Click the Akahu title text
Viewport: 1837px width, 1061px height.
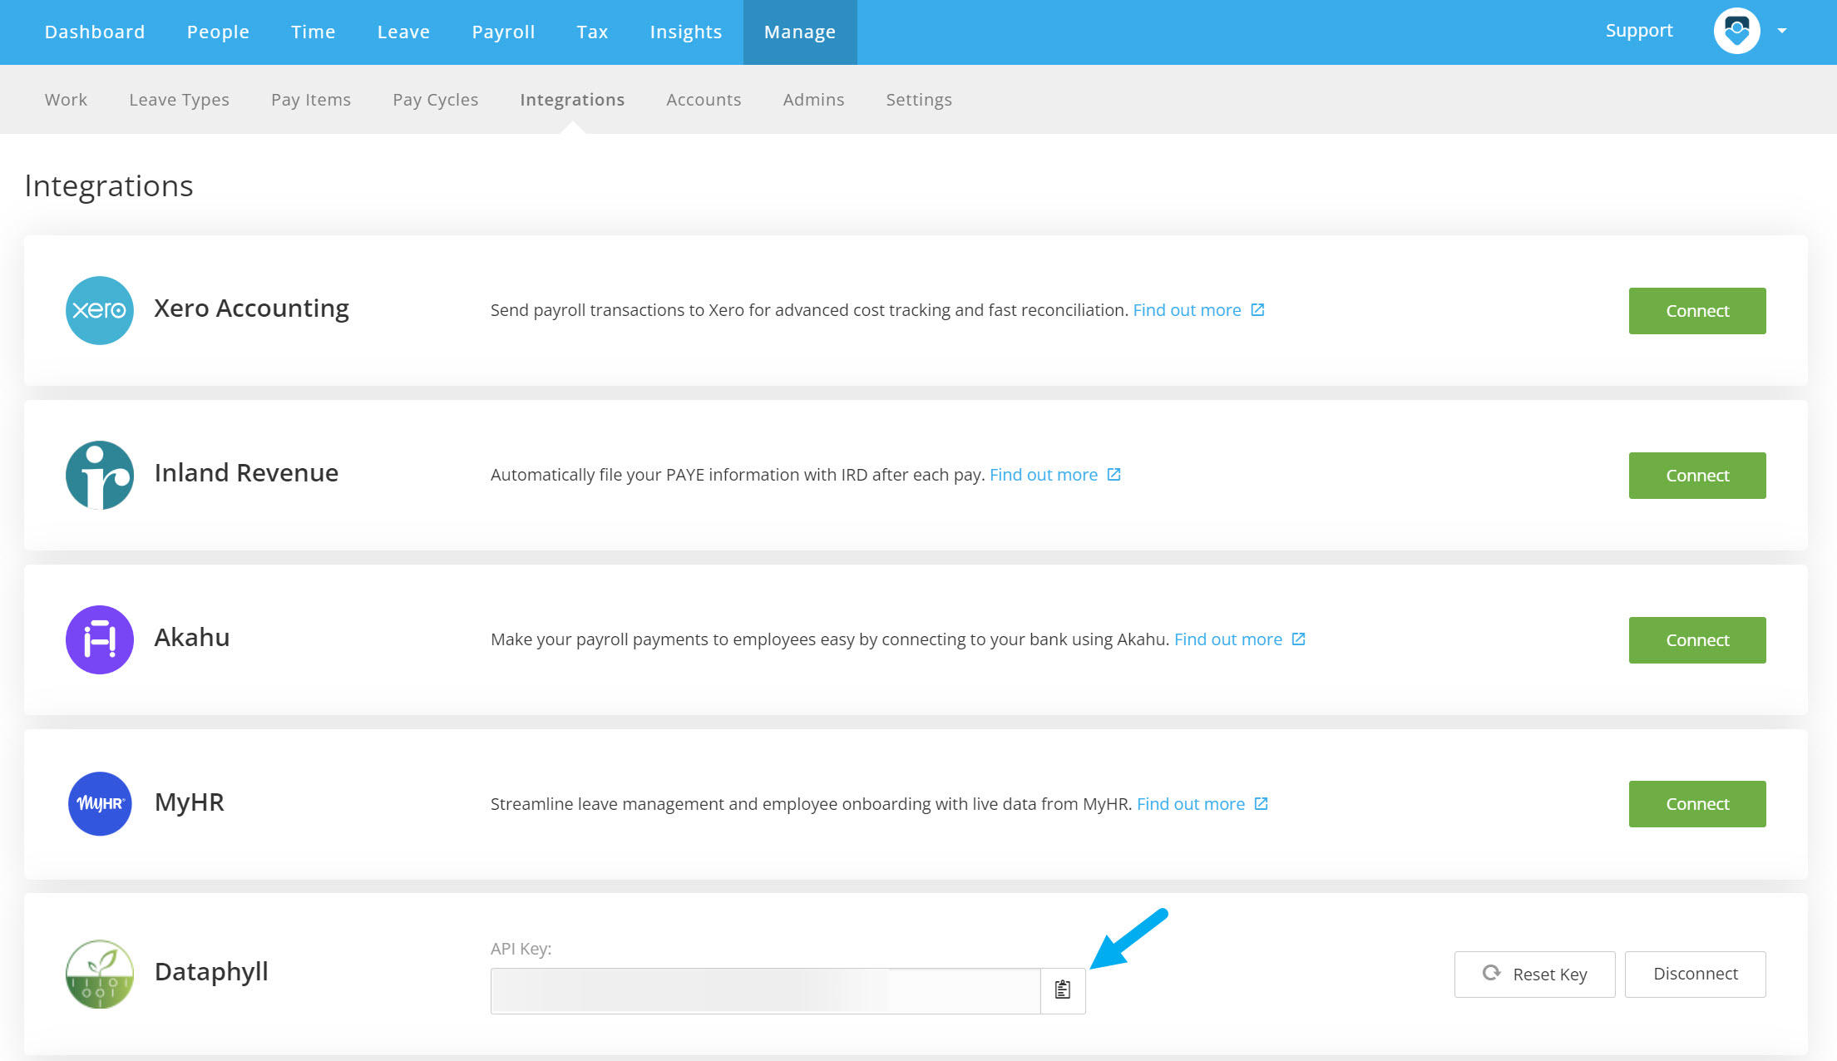[192, 638]
